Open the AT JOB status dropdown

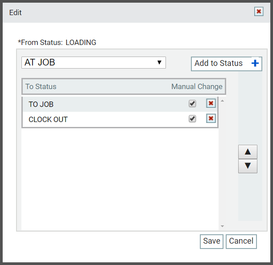click(94, 63)
